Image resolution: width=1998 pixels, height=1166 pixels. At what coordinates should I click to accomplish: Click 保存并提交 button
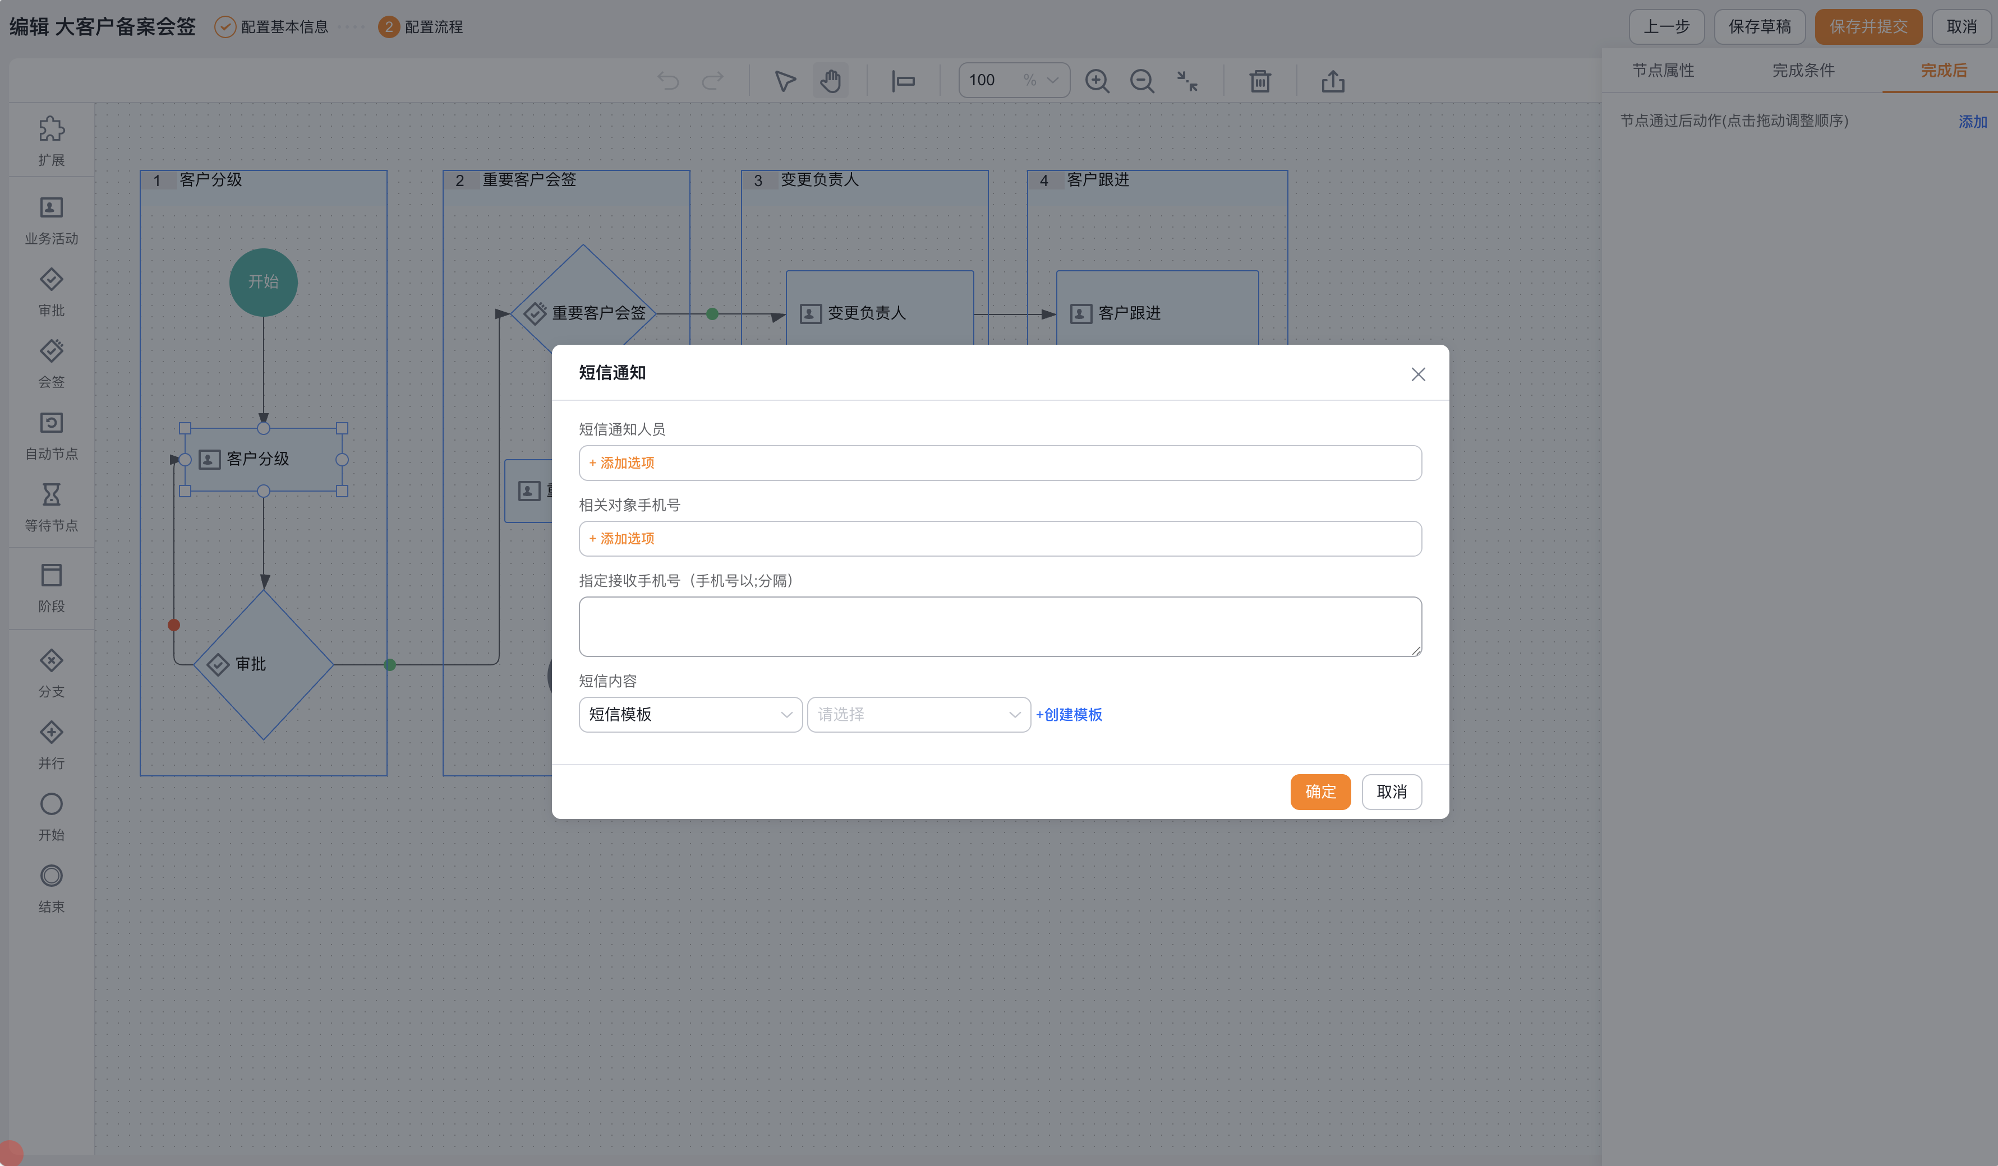1868,27
